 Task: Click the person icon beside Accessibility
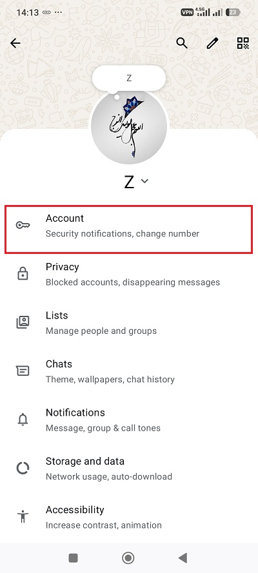click(23, 517)
